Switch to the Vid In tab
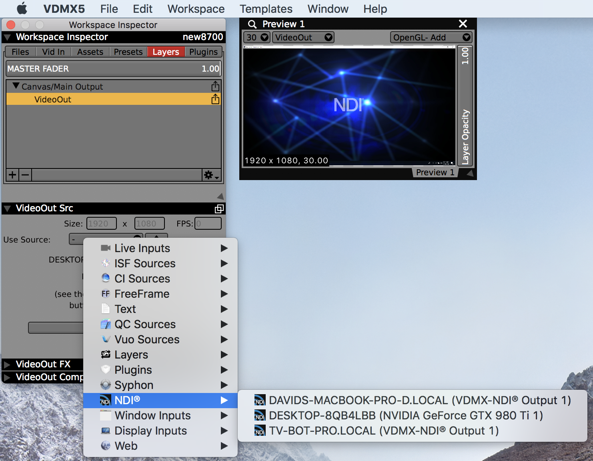This screenshot has width=593, height=461. click(53, 52)
